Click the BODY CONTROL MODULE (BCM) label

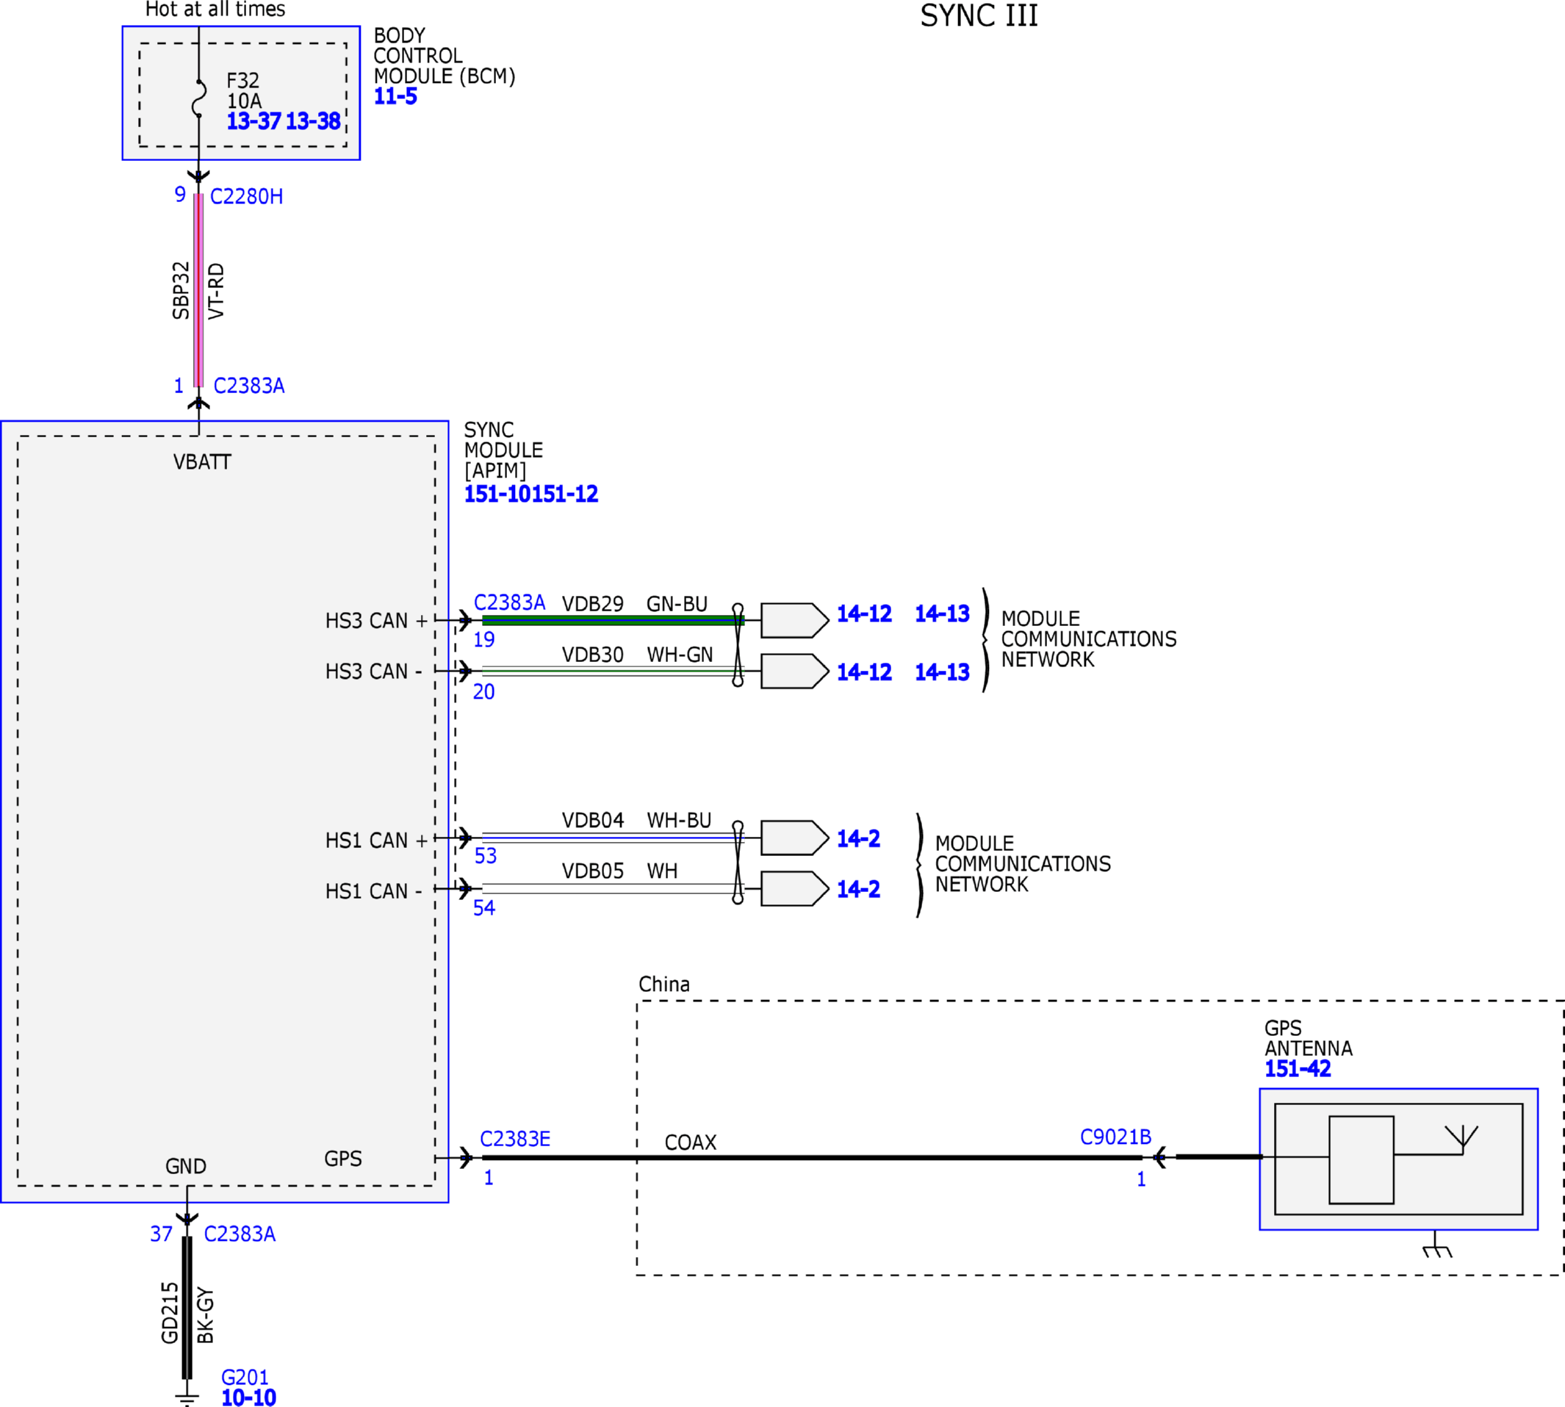pos(445,56)
